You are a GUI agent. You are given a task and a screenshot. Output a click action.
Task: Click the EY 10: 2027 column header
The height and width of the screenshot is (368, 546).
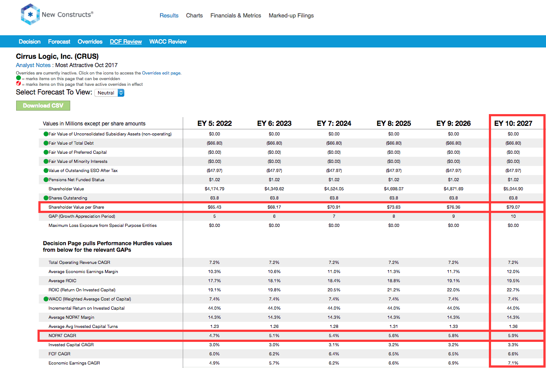pos(513,123)
